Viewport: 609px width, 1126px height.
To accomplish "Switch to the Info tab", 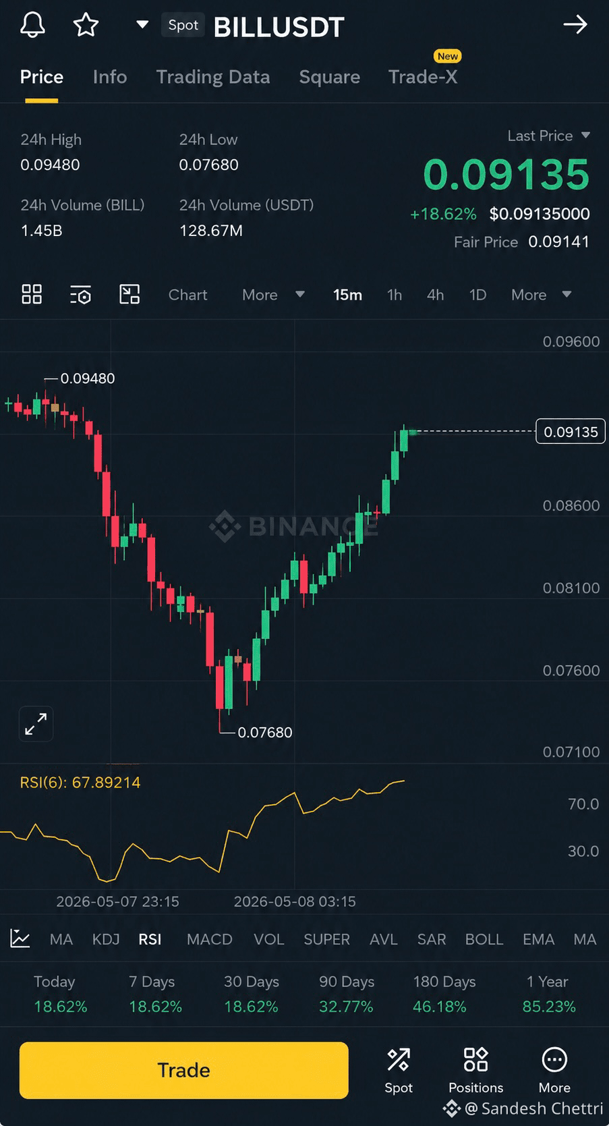I will pyautogui.click(x=110, y=77).
